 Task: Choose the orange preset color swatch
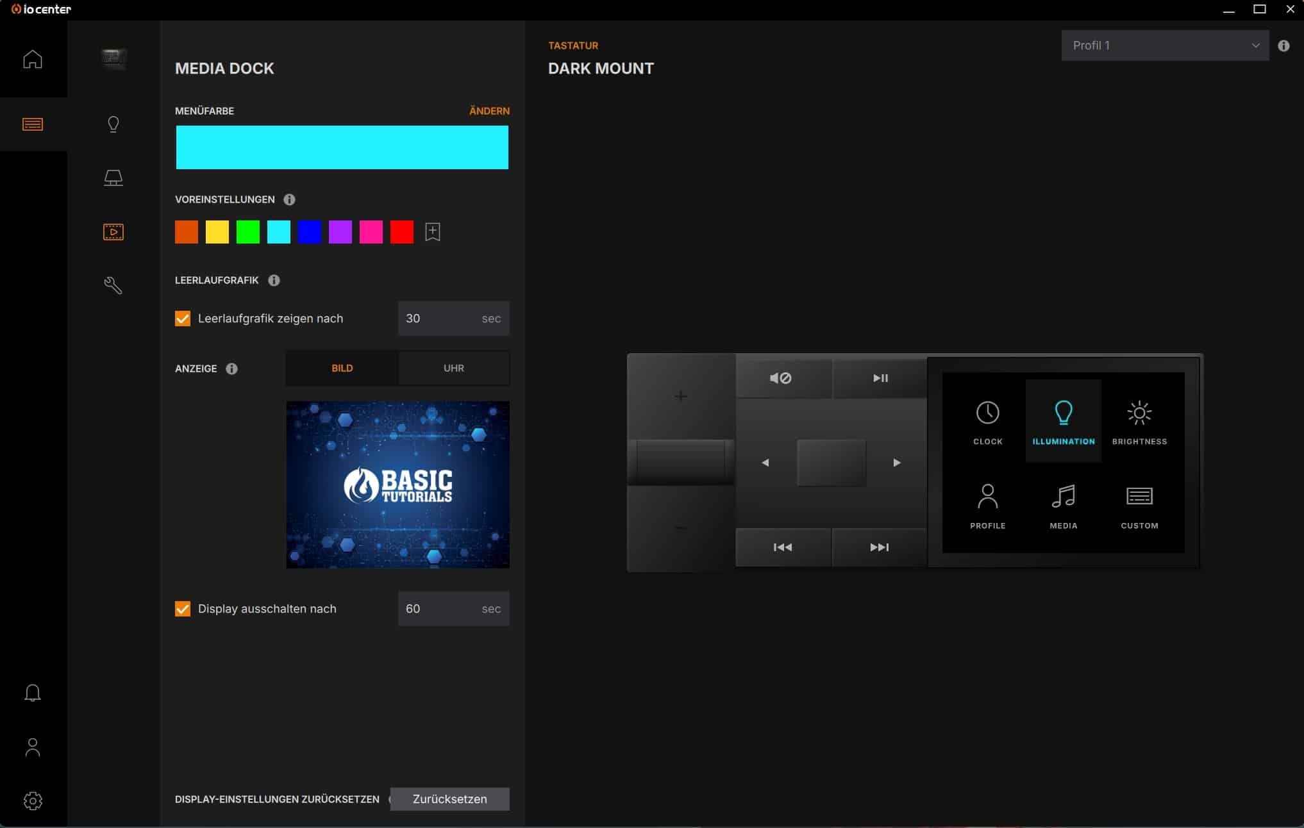tap(187, 232)
